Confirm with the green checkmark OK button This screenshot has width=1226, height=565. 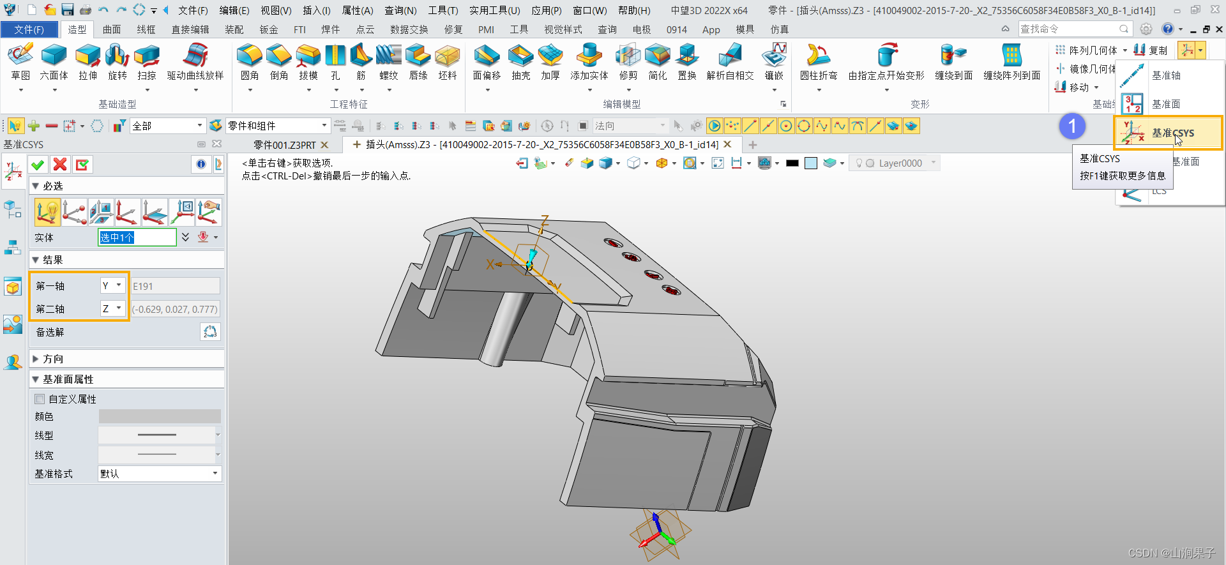(38, 165)
